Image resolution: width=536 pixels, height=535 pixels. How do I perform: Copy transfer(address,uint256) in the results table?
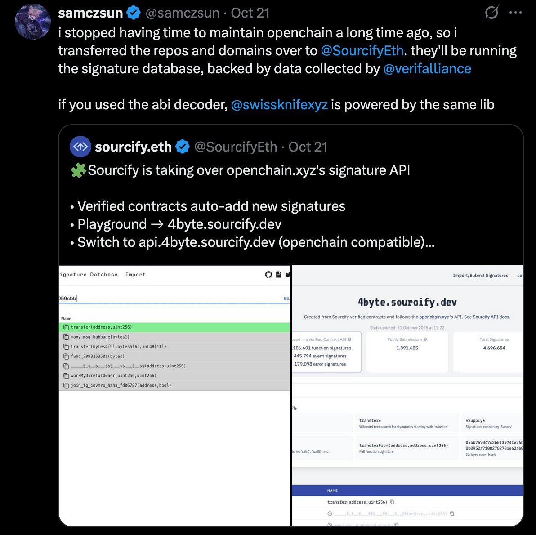(392, 501)
